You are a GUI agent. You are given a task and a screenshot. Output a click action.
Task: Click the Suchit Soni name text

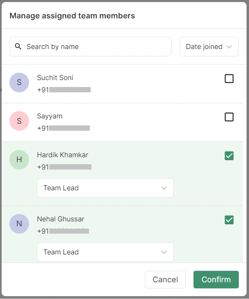(x=55, y=78)
